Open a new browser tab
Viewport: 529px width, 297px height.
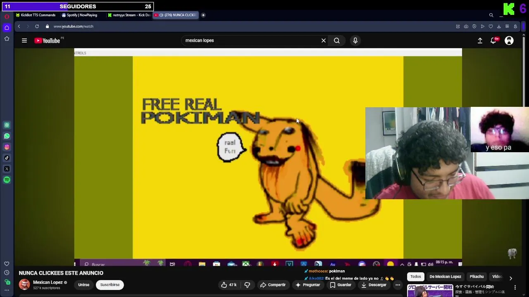point(203,15)
